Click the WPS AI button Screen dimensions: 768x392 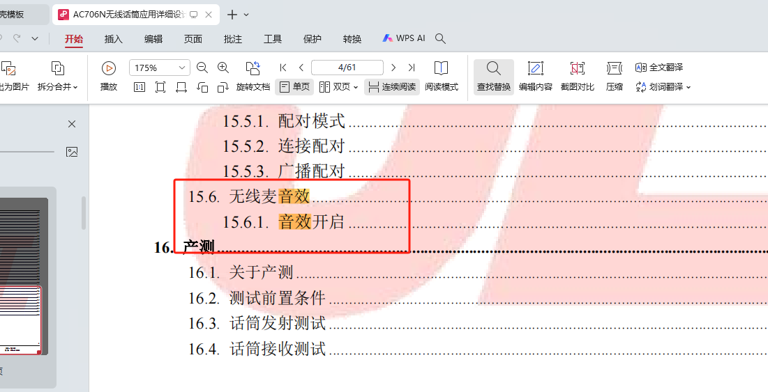(404, 38)
